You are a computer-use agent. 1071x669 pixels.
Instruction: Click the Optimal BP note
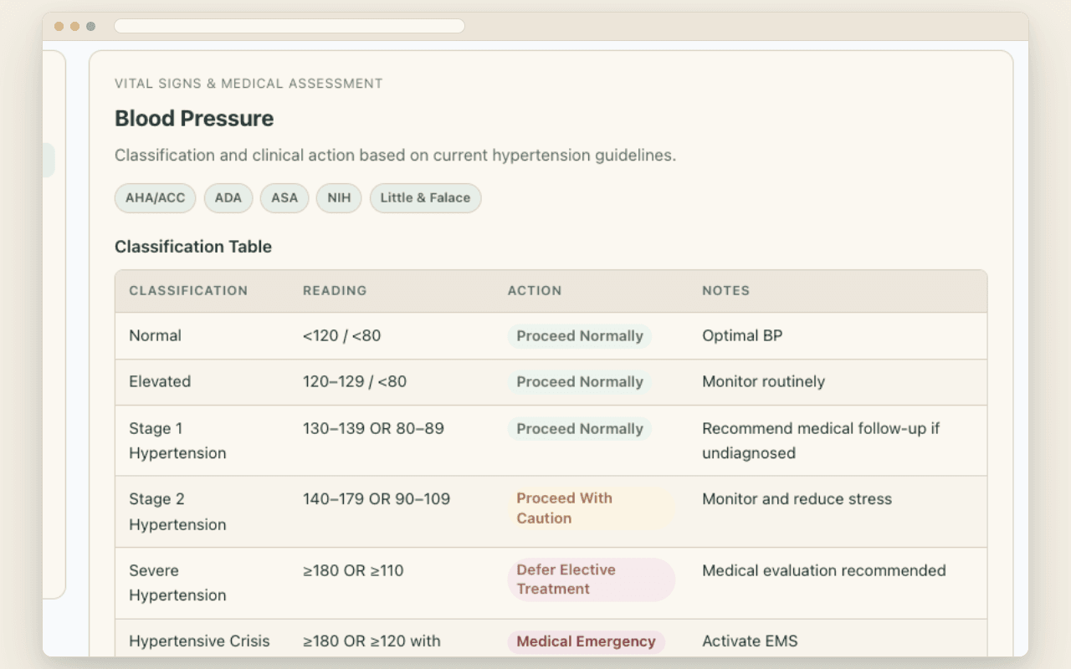(742, 335)
